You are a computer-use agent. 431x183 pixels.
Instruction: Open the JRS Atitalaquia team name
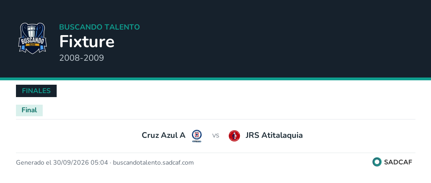pos(274,135)
